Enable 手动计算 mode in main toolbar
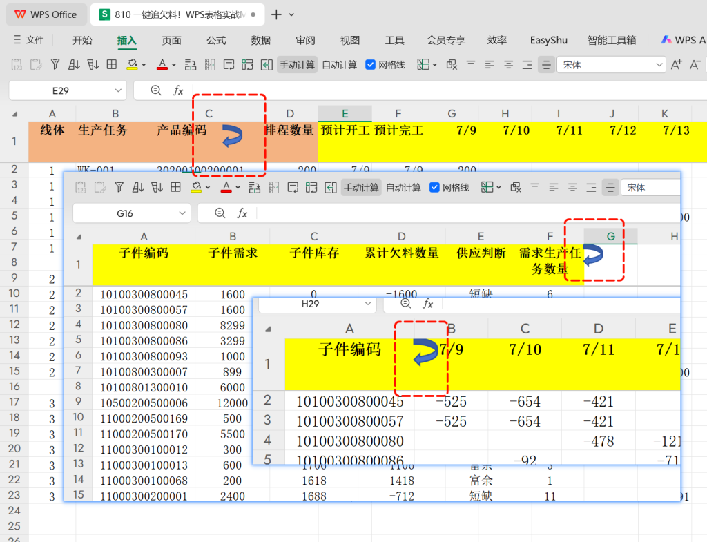The height and width of the screenshot is (542, 707). coord(297,64)
